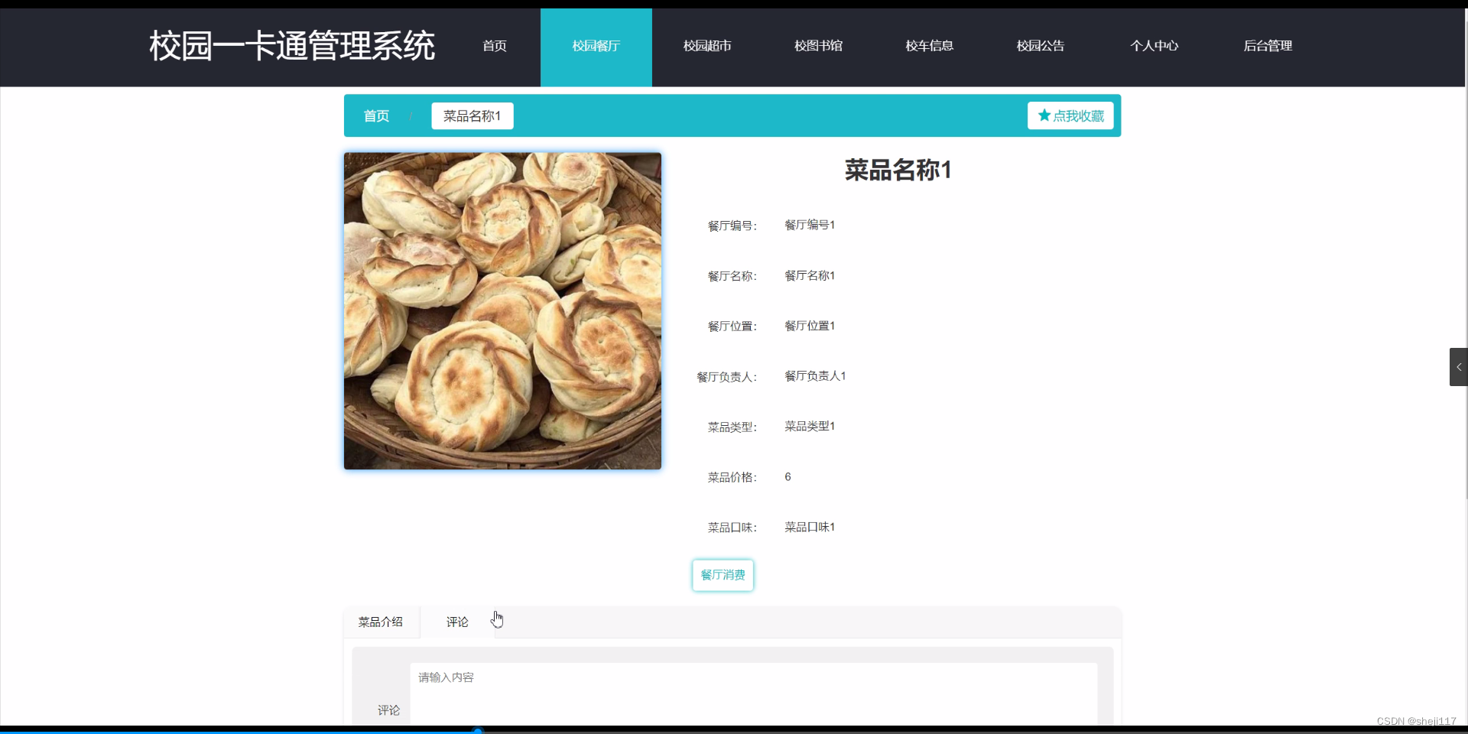Click the 校园一卡通管理系统 site title
Screen dimensions: 1468x734
pos(291,46)
